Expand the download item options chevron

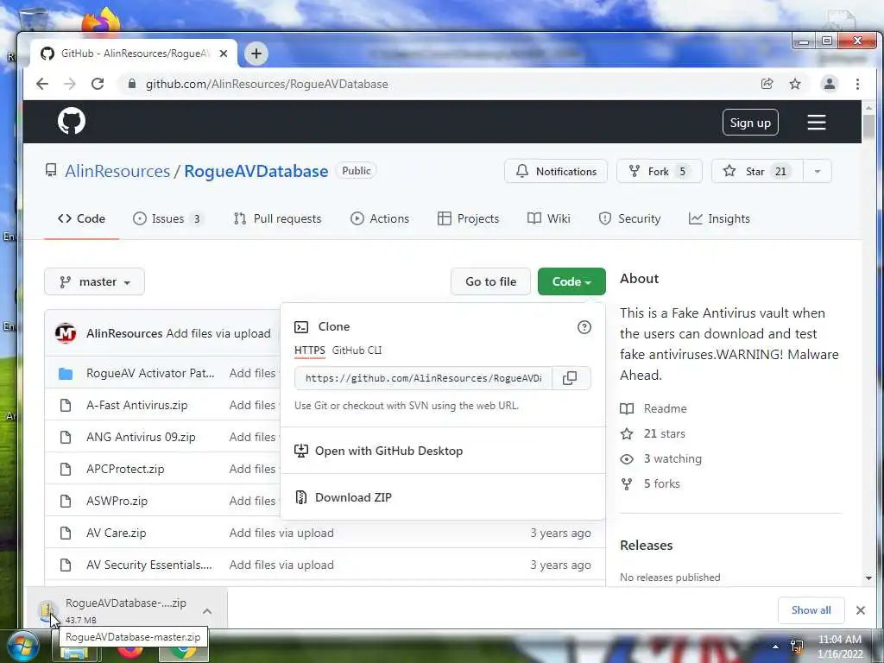(x=207, y=611)
